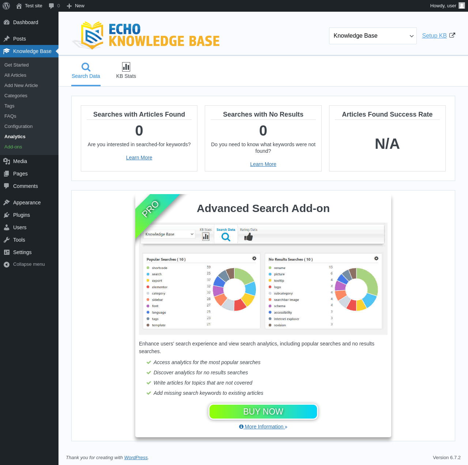Open Configuration in the sidebar submenu
Image resolution: width=468 pixels, height=465 pixels.
18,126
